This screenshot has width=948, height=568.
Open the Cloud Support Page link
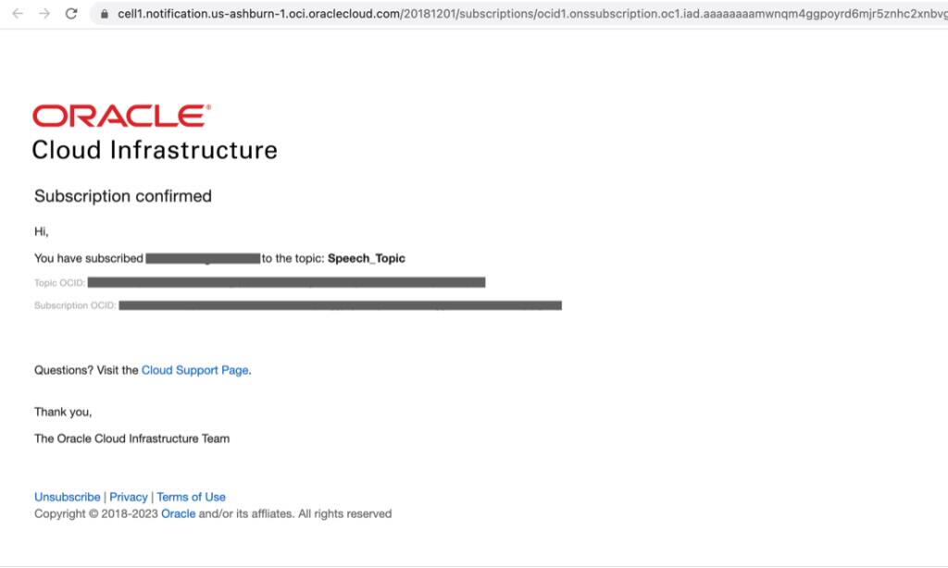[194, 370]
